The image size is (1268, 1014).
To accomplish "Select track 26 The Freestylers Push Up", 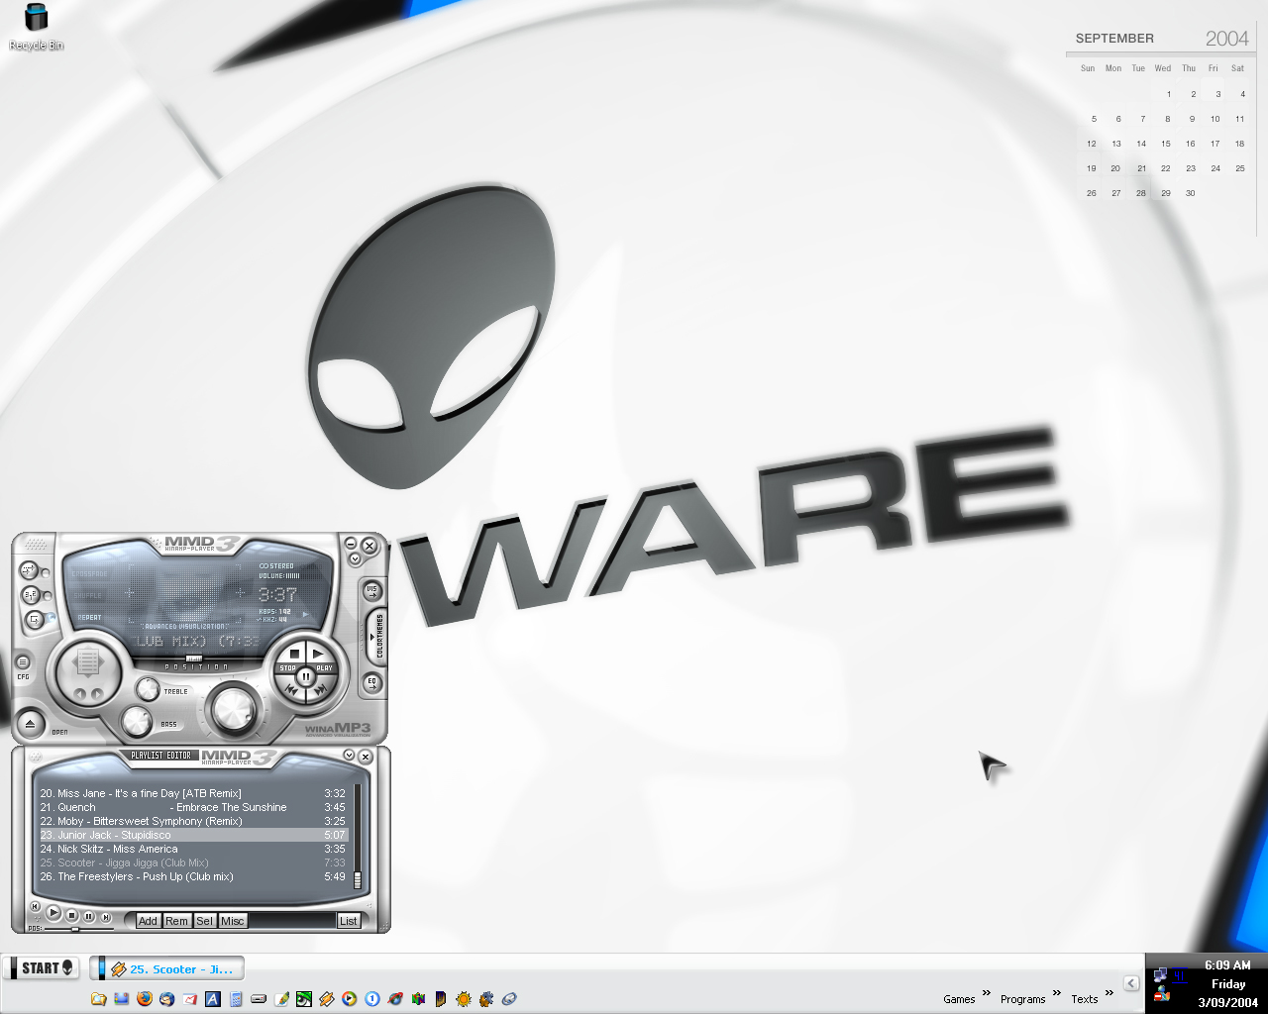I will pos(193,876).
